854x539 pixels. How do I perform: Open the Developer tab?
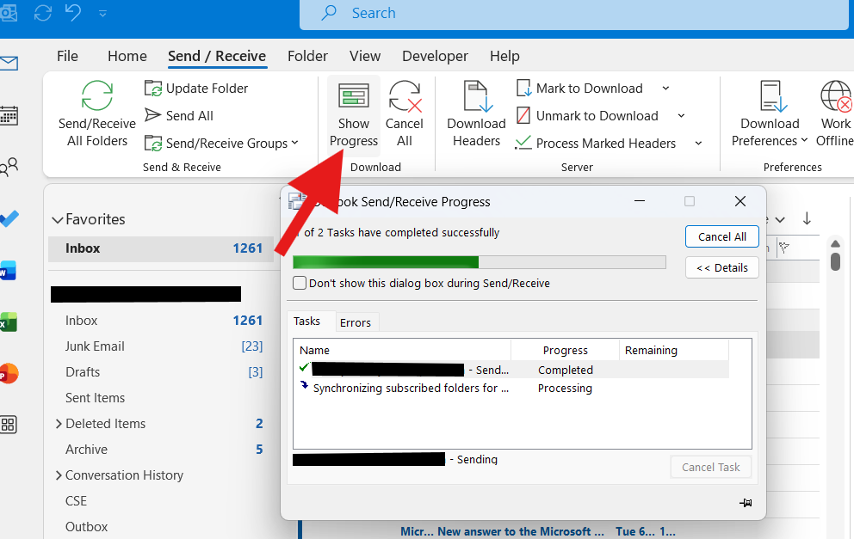coord(435,56)
